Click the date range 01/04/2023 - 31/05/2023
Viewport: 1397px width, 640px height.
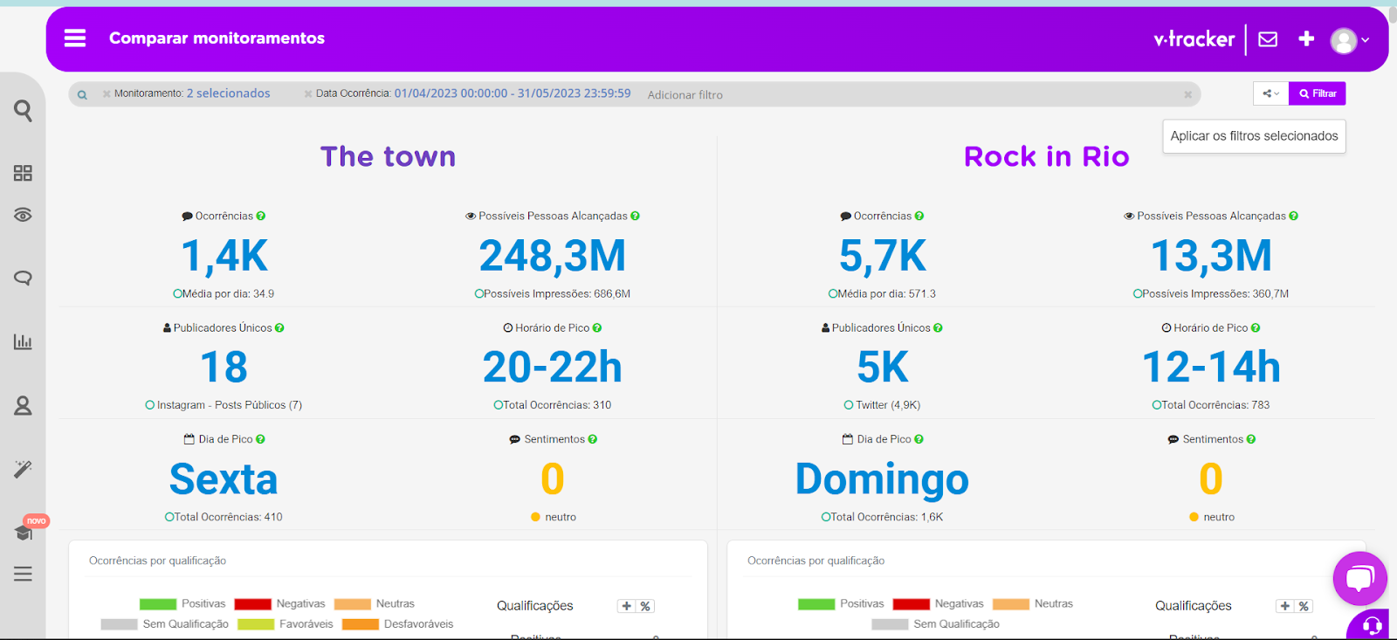point(513,93)
